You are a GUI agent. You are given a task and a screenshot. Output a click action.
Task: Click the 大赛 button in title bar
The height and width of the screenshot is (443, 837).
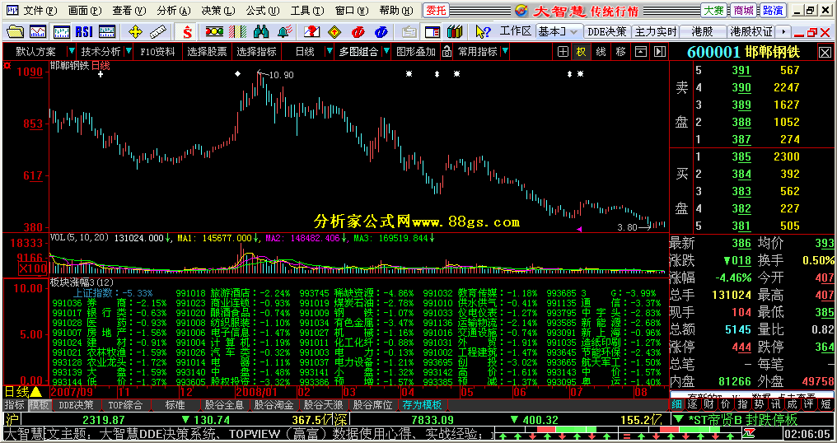pyautogui.click(x=713, y=10)
